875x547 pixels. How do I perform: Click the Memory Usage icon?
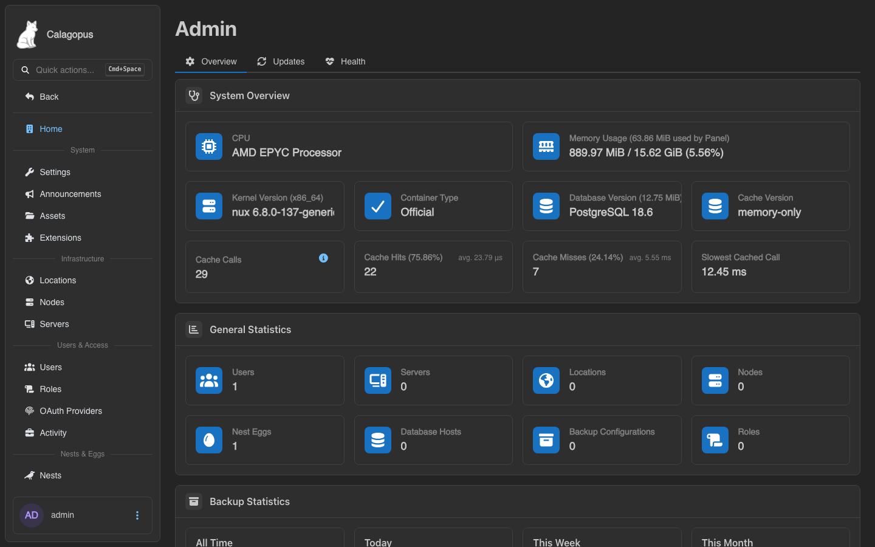(546, 146)
